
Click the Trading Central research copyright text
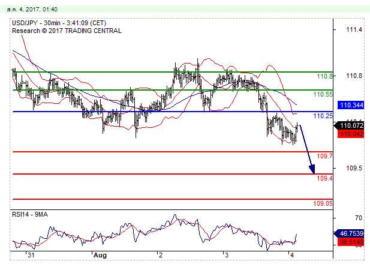click(67, 31)
